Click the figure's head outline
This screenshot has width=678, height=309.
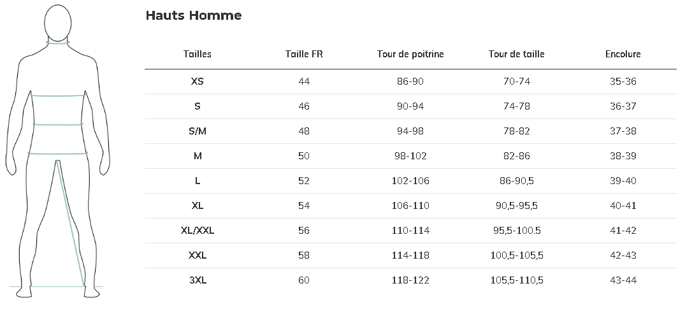(x=58, y=22)
